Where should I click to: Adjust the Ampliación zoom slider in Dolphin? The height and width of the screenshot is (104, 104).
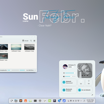(x=13, y=70)
